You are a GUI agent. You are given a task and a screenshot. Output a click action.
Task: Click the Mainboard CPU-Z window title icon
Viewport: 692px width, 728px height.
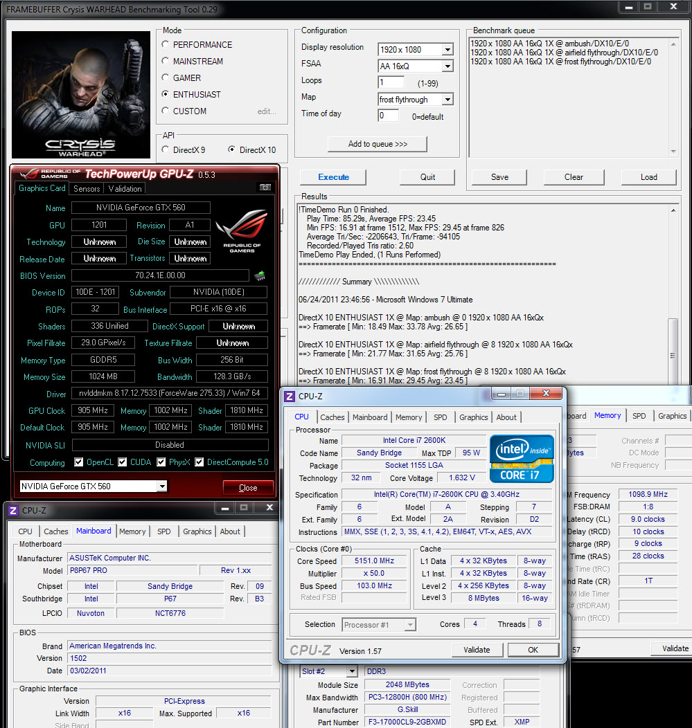point(13,510)
